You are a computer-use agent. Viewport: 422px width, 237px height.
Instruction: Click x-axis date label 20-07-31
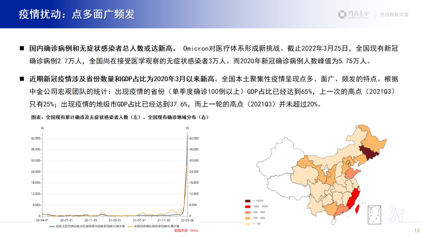(66, 220)
